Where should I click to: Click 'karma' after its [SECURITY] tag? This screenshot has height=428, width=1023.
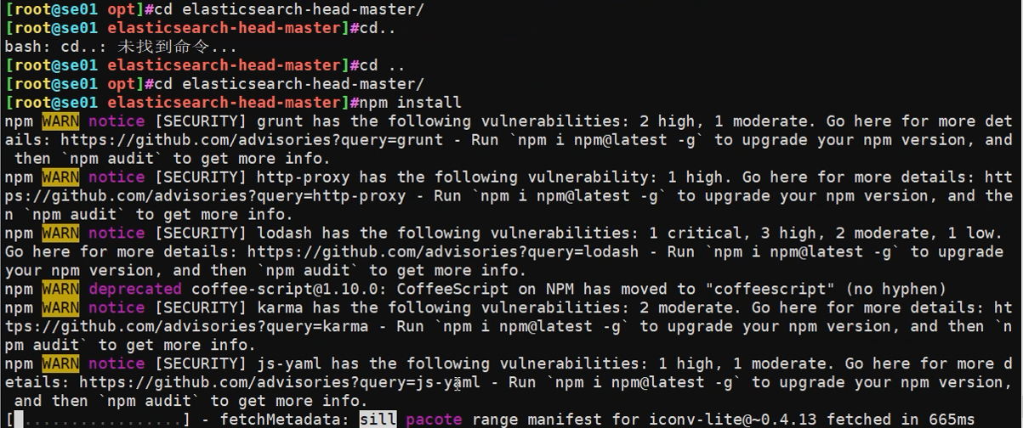tap(279, 308)
